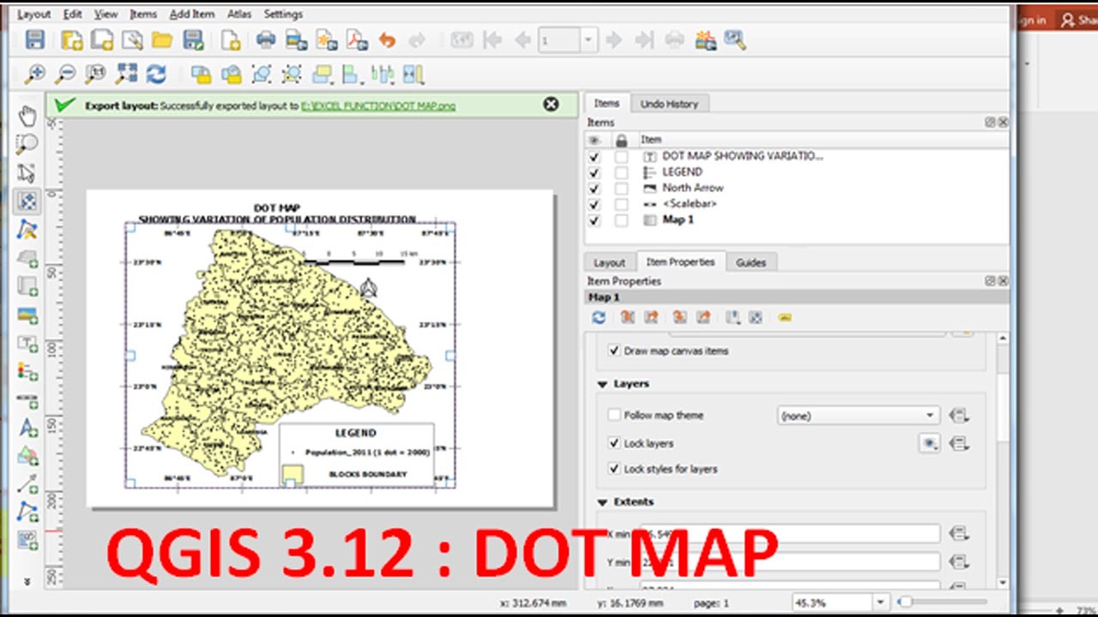Open Set layers from visibility preset button
This screenshot has width=1098, height=617.
pyautogui.click(x=929, y=444)
